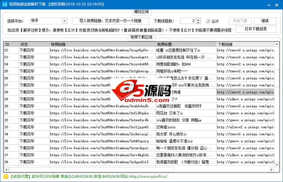This screenshot has height=182, width=283.
Task: Minimize the window
Action: coord(269,5)
